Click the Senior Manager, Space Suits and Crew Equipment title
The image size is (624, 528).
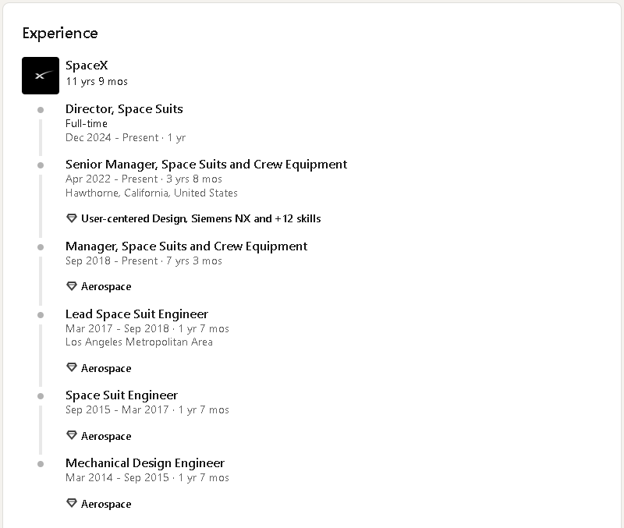click(x=206, y=165)
